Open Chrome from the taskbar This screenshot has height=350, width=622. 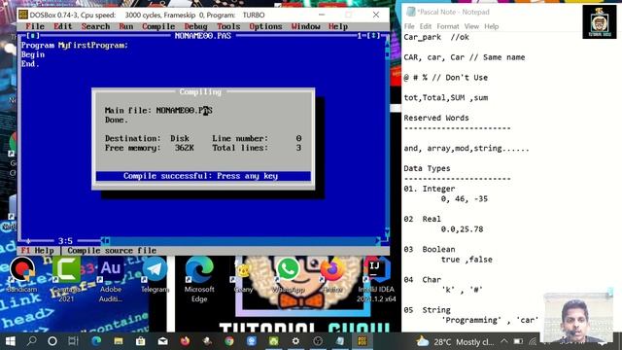(x=229, y=341)
